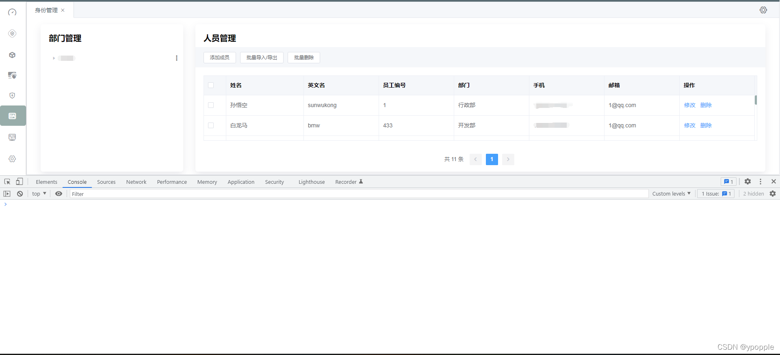Click the table vertical scrollbar thumb
The width and height of the screenshot is (780, 355).
(756, 100)
